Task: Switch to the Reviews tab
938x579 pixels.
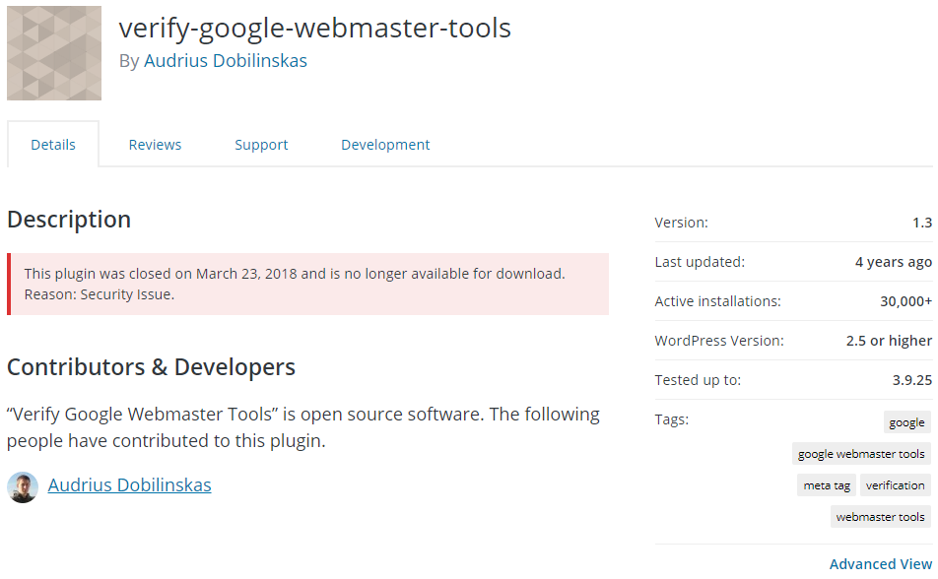Action: tap(155, 145)
